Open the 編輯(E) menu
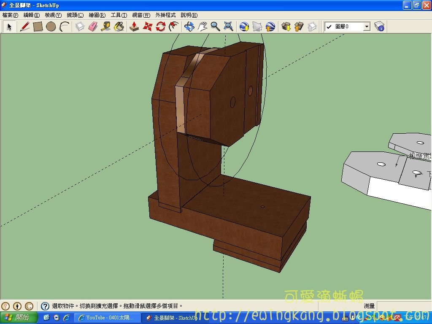The height and width of the screenshot is (324, 432). pos(32,15)
